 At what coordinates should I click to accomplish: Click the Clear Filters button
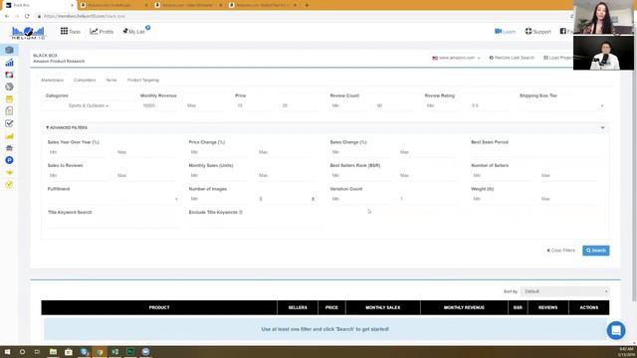tap(560, 251)
